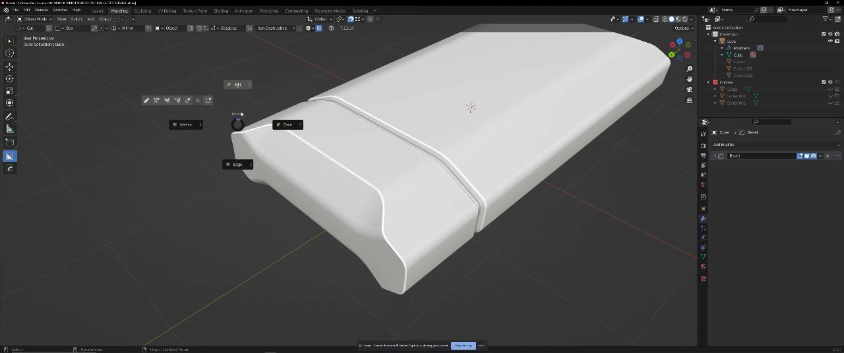The height and width of the screenshot is (353, 844).
Task: Toggle Bevel modifier render display
Action: click(x=813, y=156)
